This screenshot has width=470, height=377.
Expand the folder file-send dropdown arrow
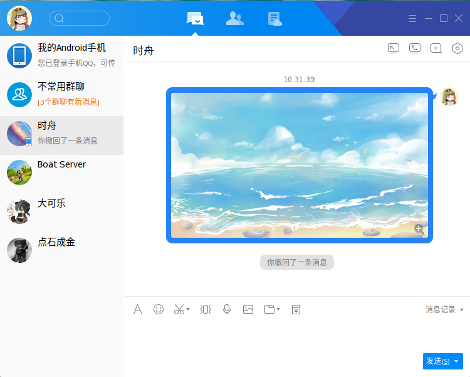point(278,309)
